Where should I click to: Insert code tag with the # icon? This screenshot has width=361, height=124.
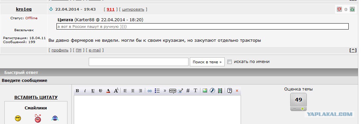click(x=188, y=91)
